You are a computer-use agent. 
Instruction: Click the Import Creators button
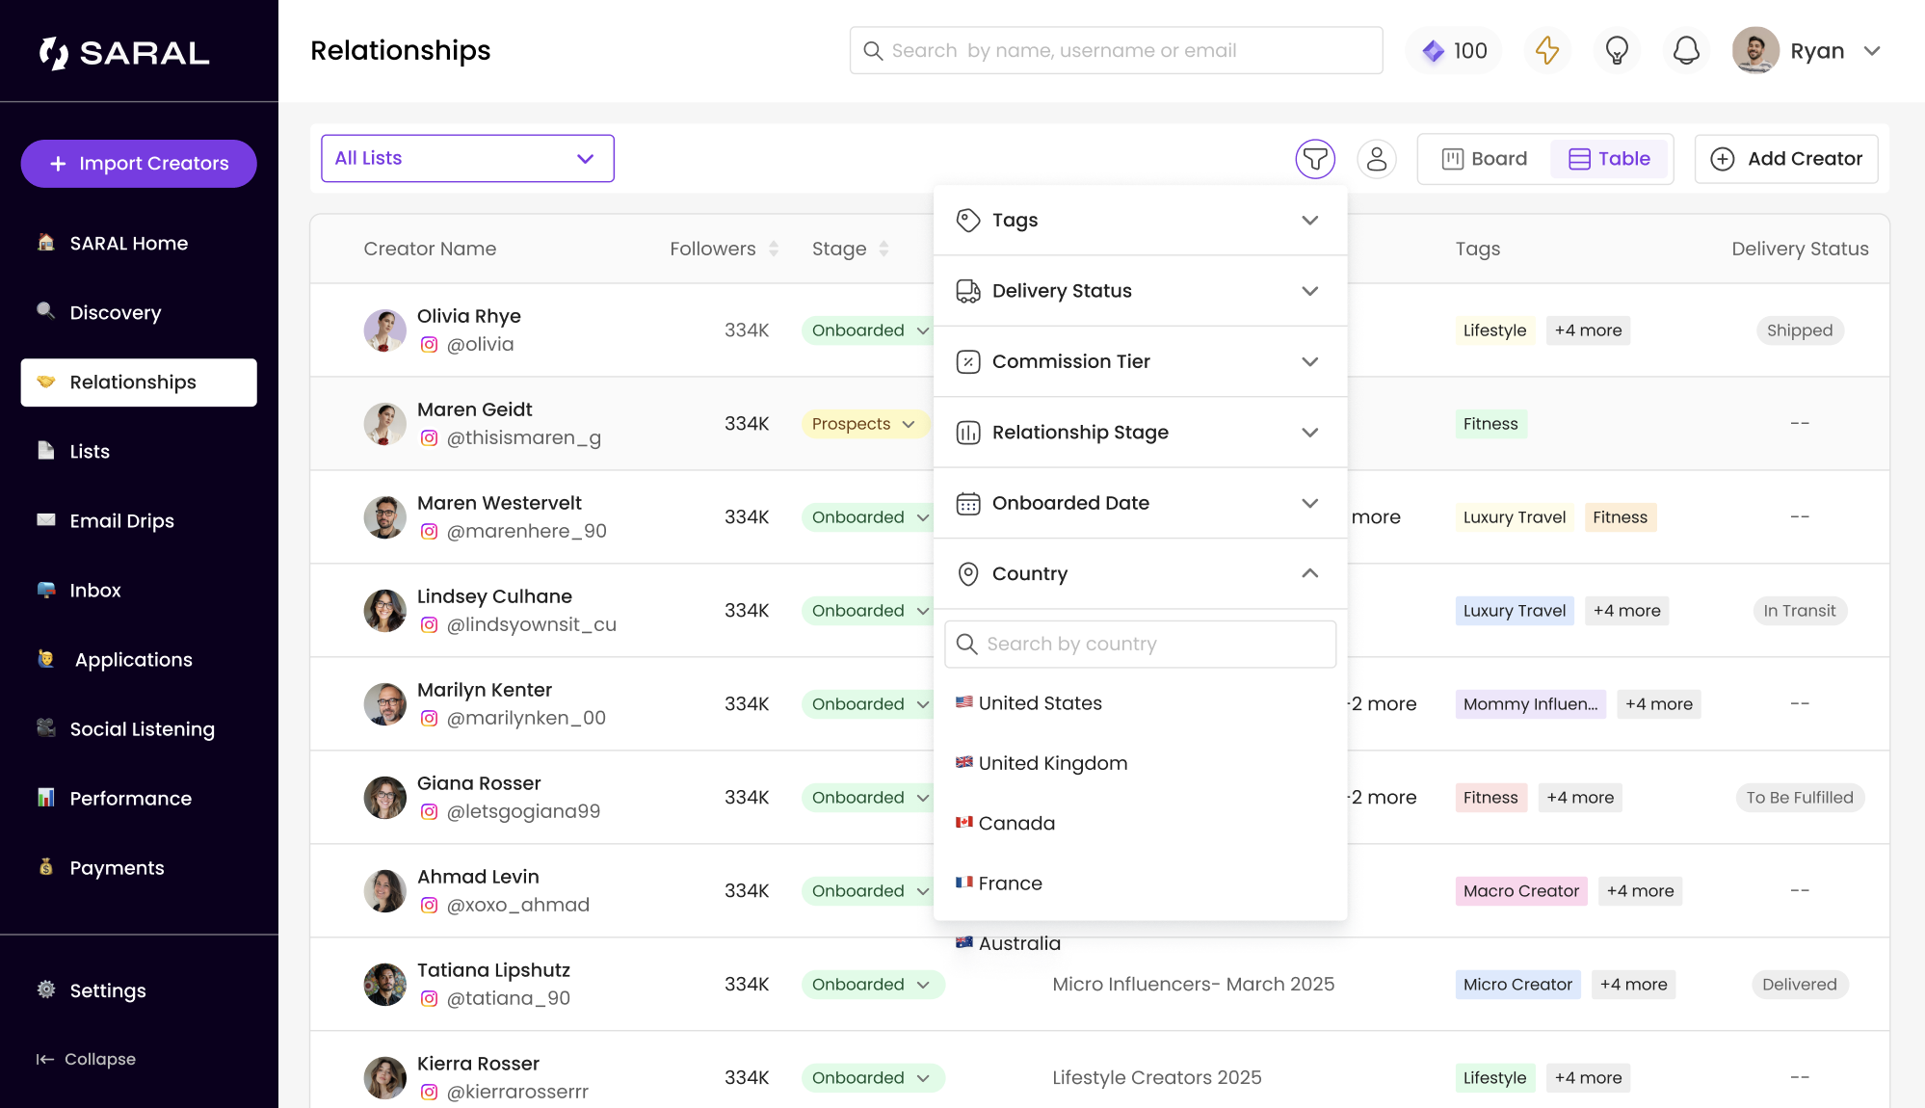139,164
